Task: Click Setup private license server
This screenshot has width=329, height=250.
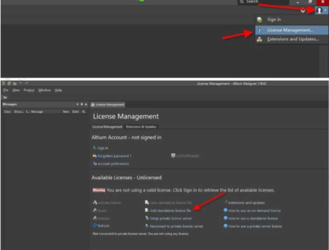Action: [x=171, y=218]
